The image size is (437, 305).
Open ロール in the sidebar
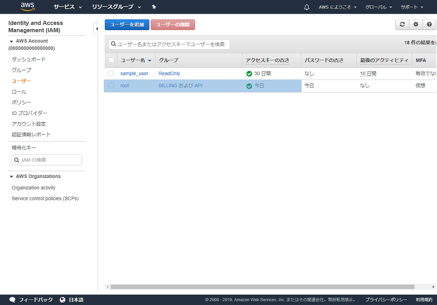pos(19,92)
